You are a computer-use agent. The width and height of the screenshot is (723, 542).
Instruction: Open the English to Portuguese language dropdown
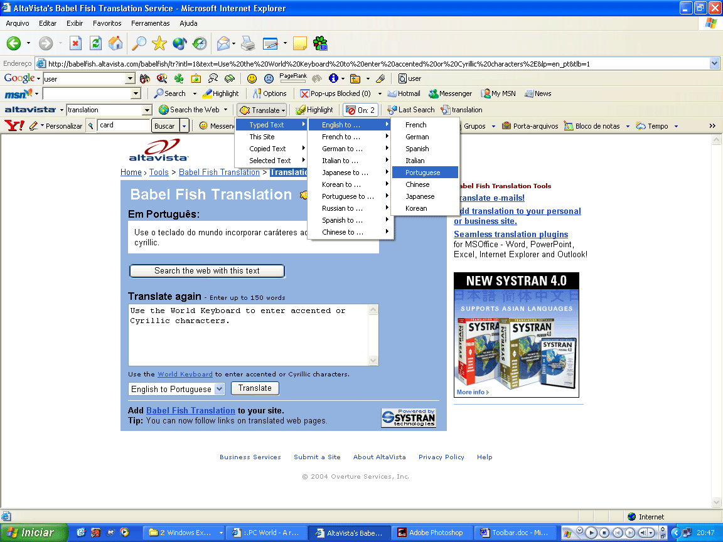[x=220, y=389]
